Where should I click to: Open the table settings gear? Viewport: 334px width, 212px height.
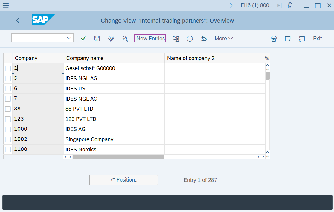[x=267, y=58]
